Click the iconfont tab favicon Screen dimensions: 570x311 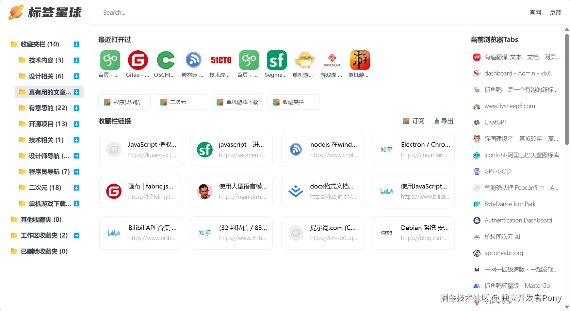point(477,155)
